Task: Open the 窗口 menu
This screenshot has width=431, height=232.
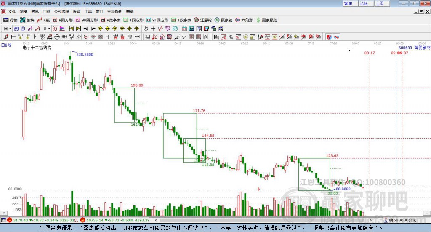Action: tap(99, 11)
